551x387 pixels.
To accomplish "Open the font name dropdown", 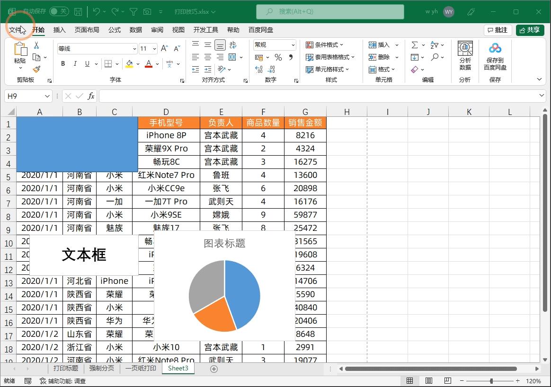I will 134,48.
